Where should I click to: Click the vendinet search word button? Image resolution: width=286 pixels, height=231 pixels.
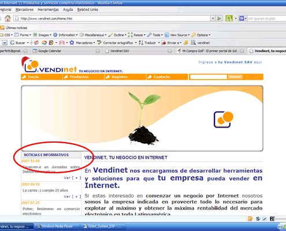coord(200,43)
